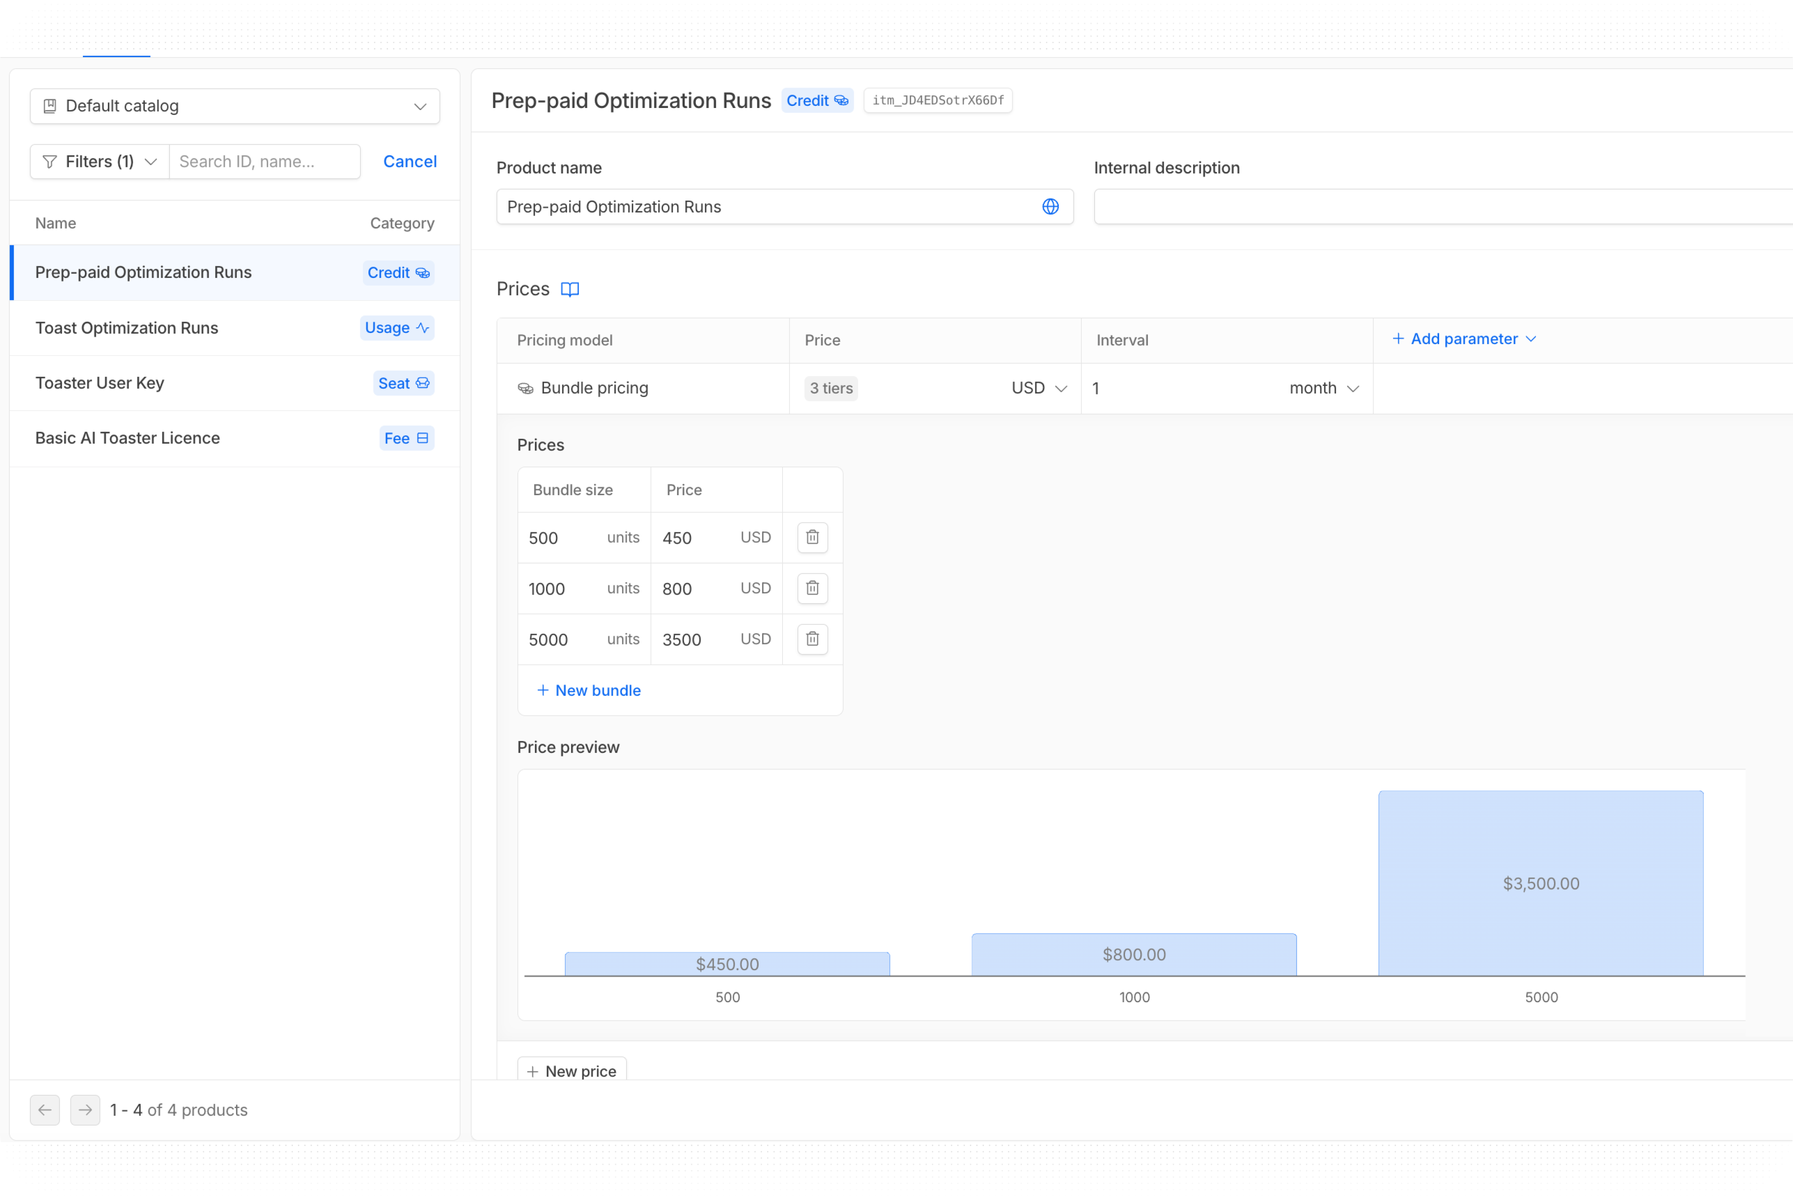This screenshot has height=1196, width=1793.
Task: Open the Prices documentation book icon
Action: coord(569,289)
